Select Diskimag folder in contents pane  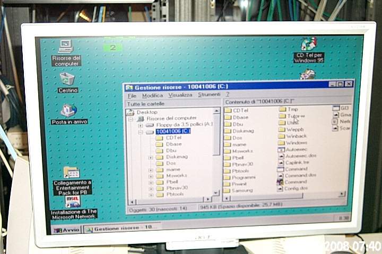(x=239, y=131)
